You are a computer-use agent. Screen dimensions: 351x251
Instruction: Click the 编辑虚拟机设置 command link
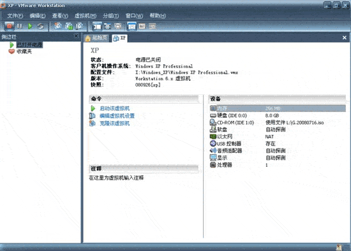117,116
